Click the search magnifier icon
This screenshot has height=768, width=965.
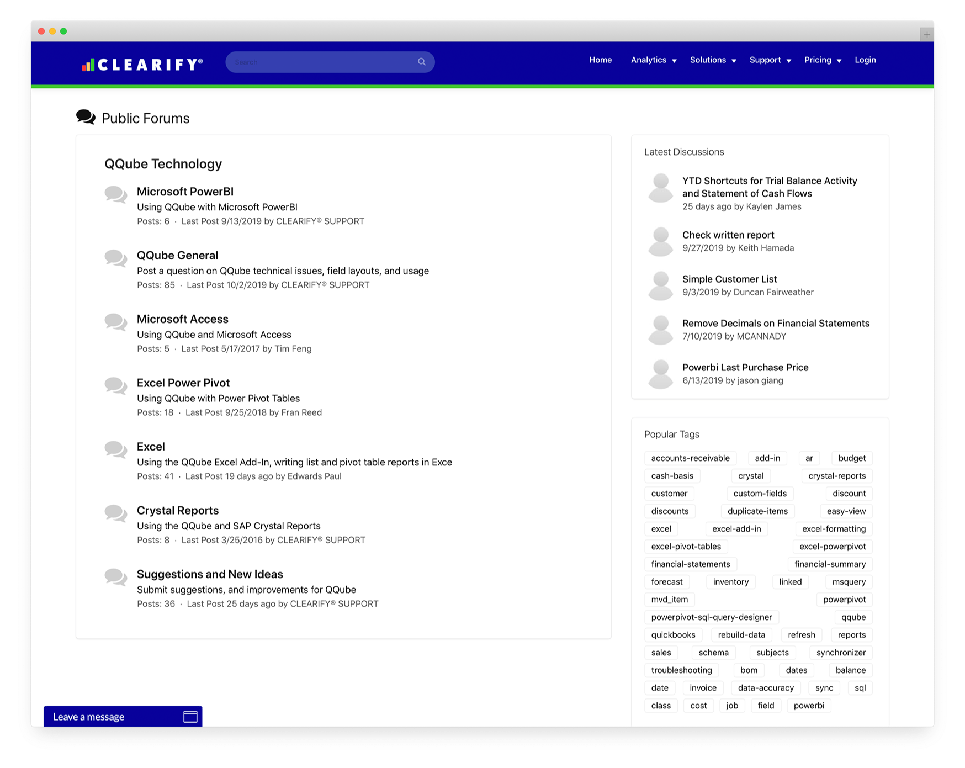coord(421,62)
